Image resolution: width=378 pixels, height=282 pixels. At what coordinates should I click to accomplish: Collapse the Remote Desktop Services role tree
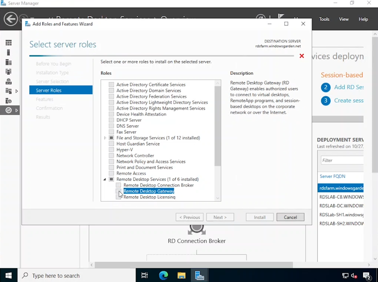point(105,179)
